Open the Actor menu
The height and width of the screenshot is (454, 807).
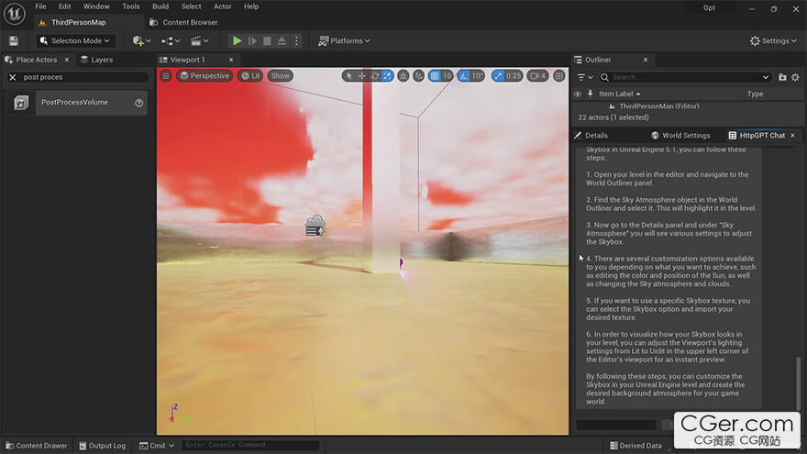pyautogui.click(x=222, y=6)
